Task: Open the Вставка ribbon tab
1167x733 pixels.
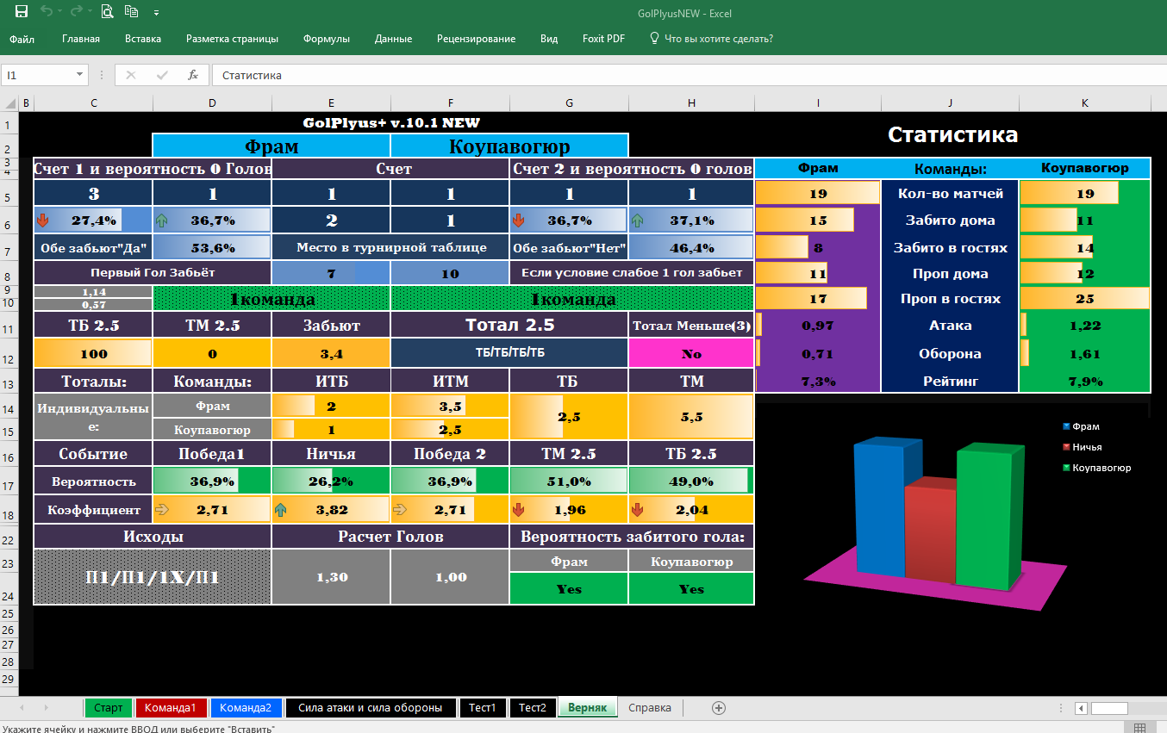Action: coord(143,39)
